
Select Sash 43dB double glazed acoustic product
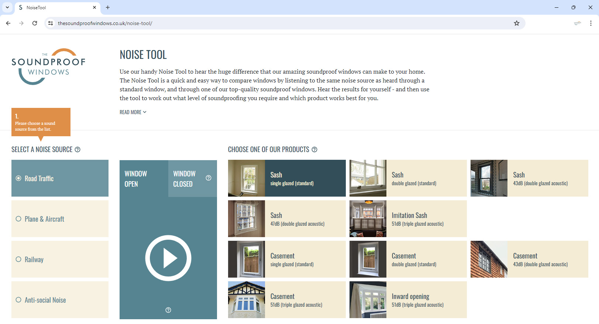point(529,178)
